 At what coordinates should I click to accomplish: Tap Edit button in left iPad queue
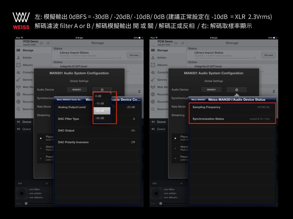pos(20,183)
